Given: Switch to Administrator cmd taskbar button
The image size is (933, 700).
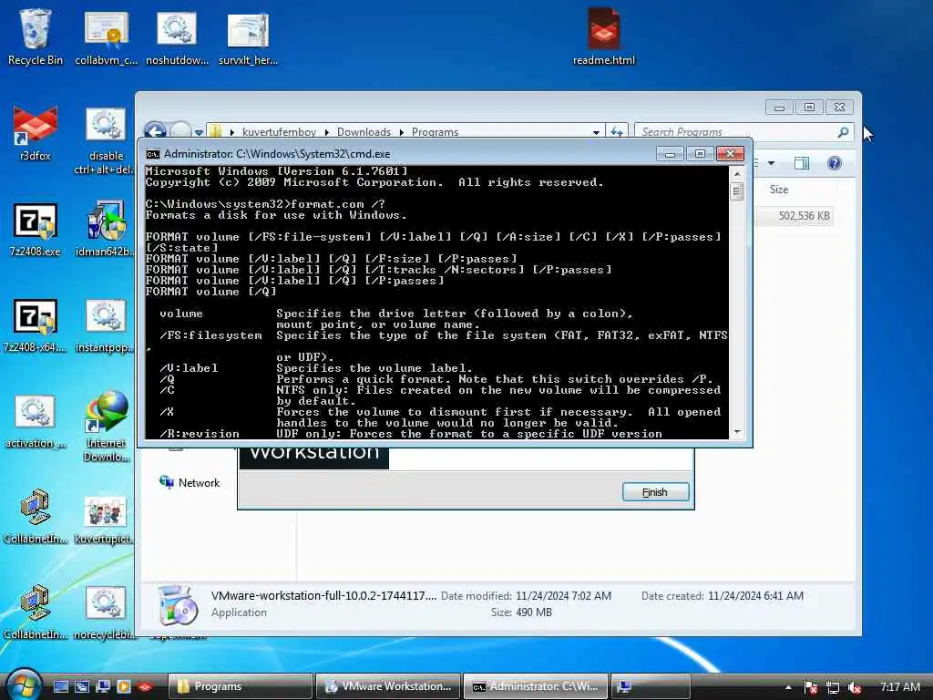Looking at the screenshot, I should coord(536,686).
